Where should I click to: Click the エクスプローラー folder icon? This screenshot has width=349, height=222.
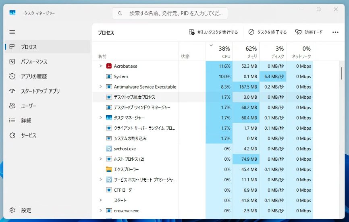point(109,169)
